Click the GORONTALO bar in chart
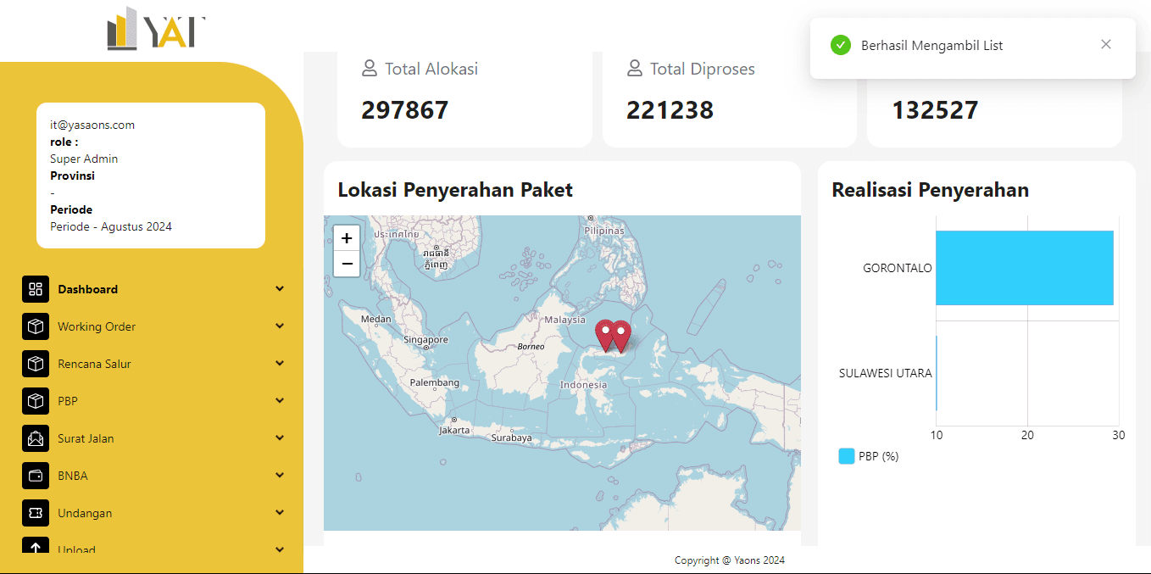Image resolution: width=1151 pixels, height=574 pixels. pos(1024,268)
